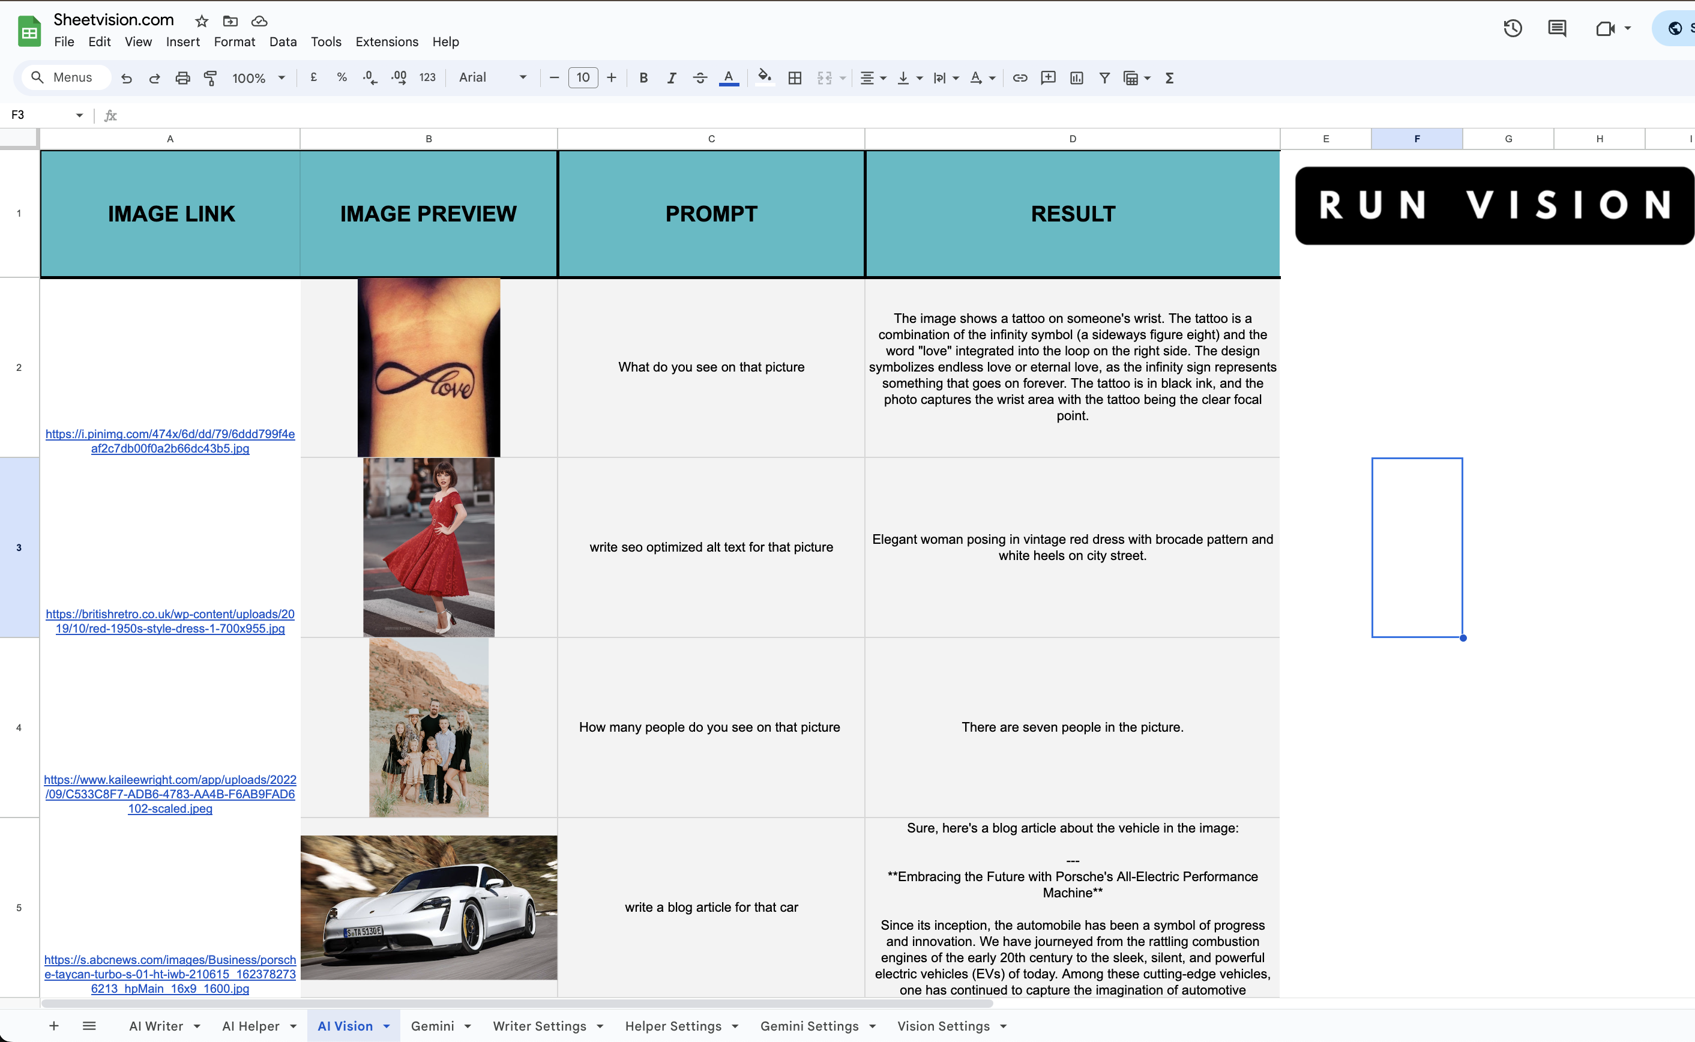This screenshot has height=1042, width=1695.
Task: Open the fill color bucket
Action: (764, 77)
